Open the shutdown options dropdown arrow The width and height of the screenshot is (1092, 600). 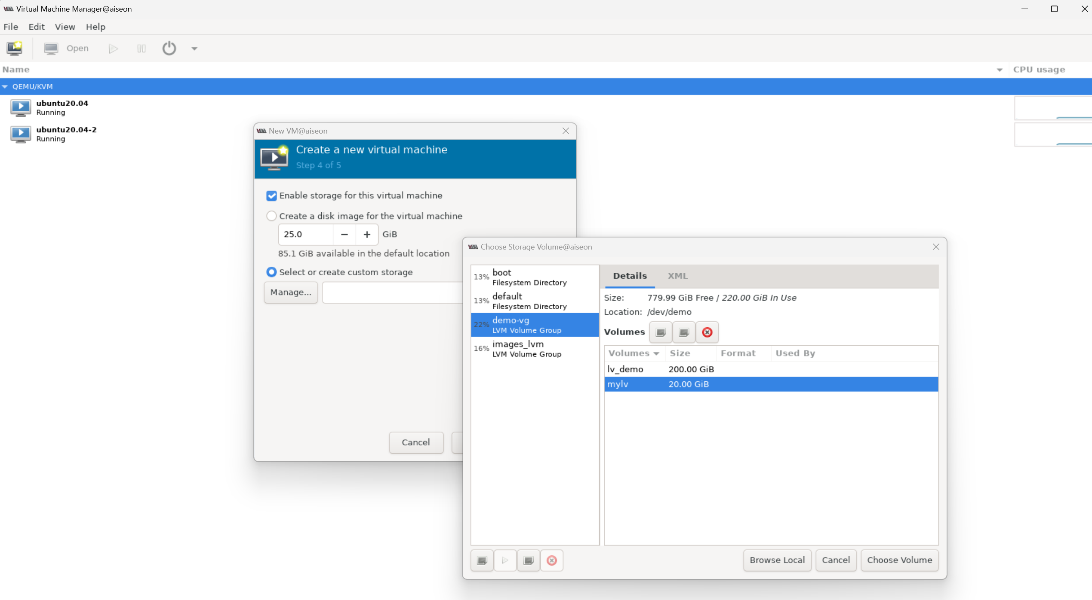194,49
